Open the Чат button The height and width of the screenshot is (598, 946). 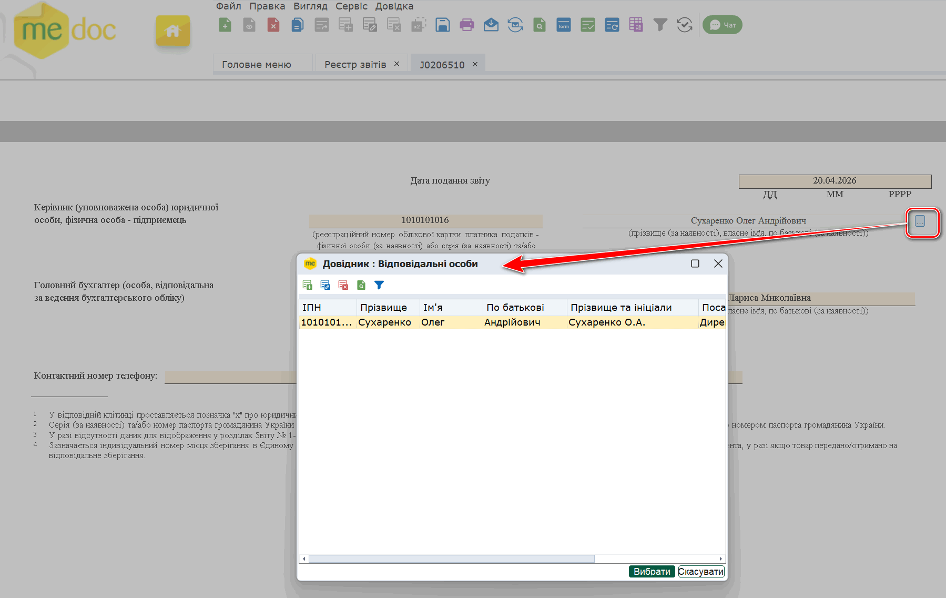723,25
